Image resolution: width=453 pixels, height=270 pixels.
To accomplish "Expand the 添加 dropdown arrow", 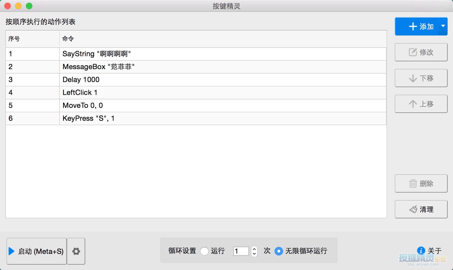I will tap(443, 26).
